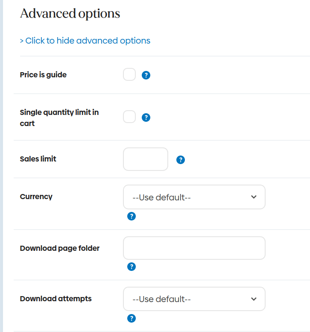
Task: Click the Sales limit label text
Action: [38, 159]
